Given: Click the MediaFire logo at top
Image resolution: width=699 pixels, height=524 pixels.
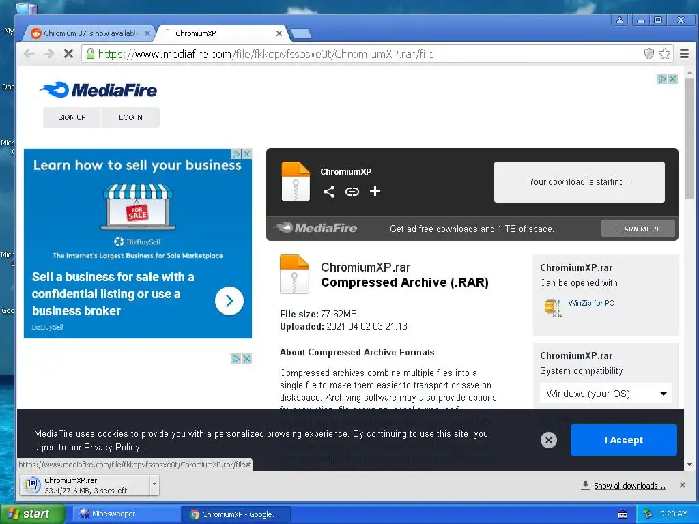Looking at the screenshot, I should point(98,90).
